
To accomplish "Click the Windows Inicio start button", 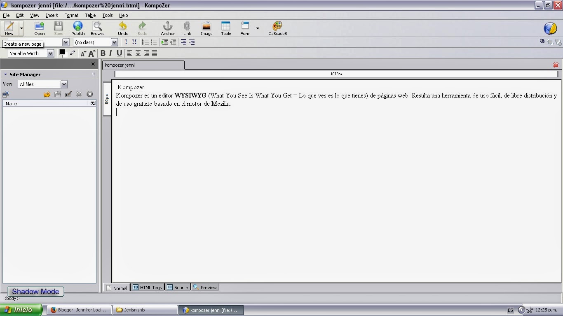I will [21, 310].
